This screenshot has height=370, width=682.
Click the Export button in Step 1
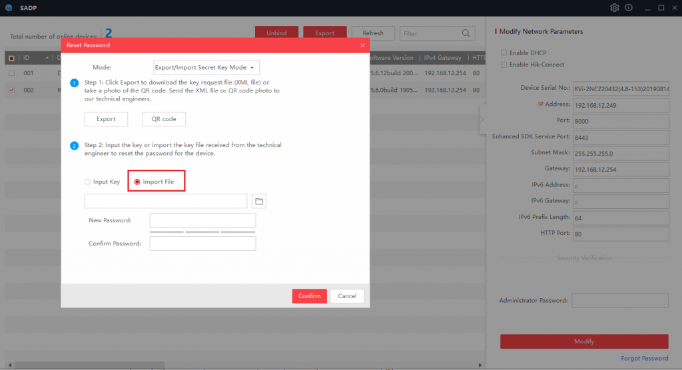click(x=106, y=119)
